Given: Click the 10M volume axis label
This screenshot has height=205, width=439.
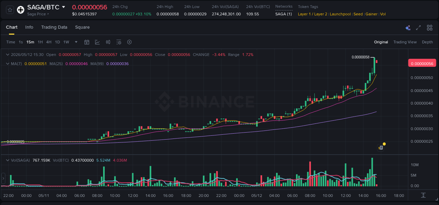Looking at the screenshot, I should 414,165.
